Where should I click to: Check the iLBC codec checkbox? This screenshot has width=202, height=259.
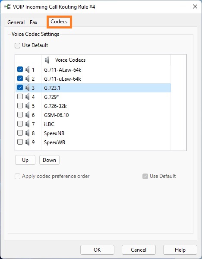pyautogui.click(x=20, y=123)
